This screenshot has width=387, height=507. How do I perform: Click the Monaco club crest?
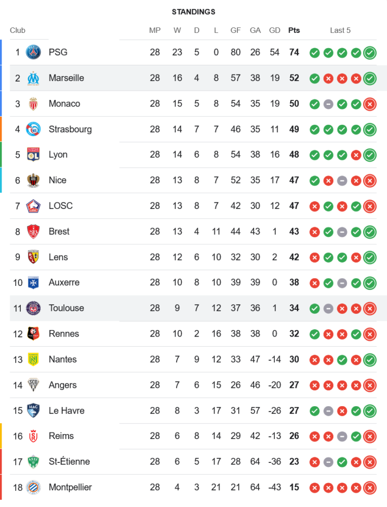tap(33, 103)
